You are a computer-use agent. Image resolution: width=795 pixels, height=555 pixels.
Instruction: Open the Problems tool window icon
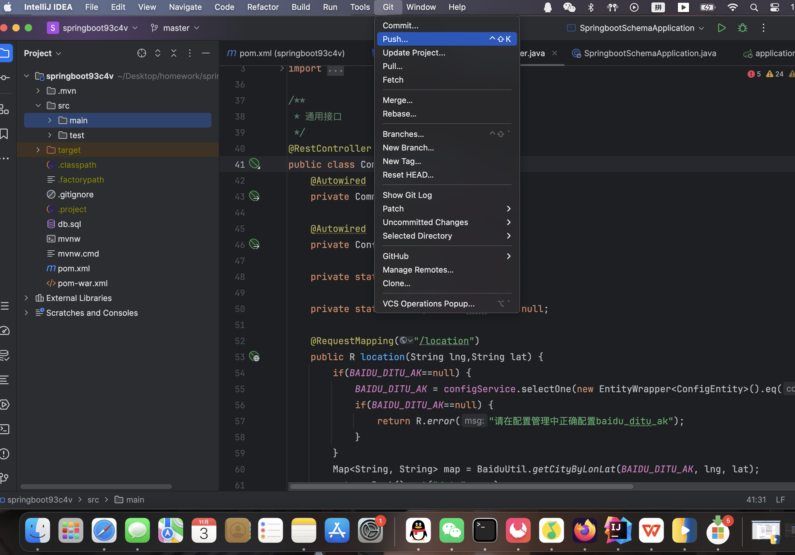point(5,454)
